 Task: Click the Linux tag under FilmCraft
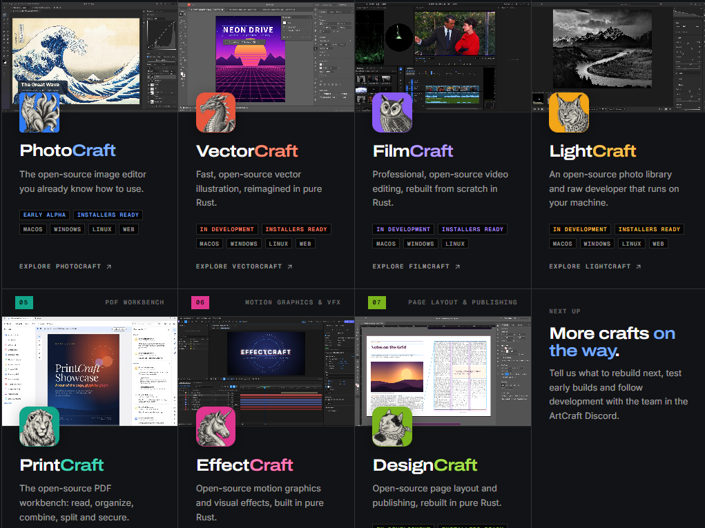(455, 244)
